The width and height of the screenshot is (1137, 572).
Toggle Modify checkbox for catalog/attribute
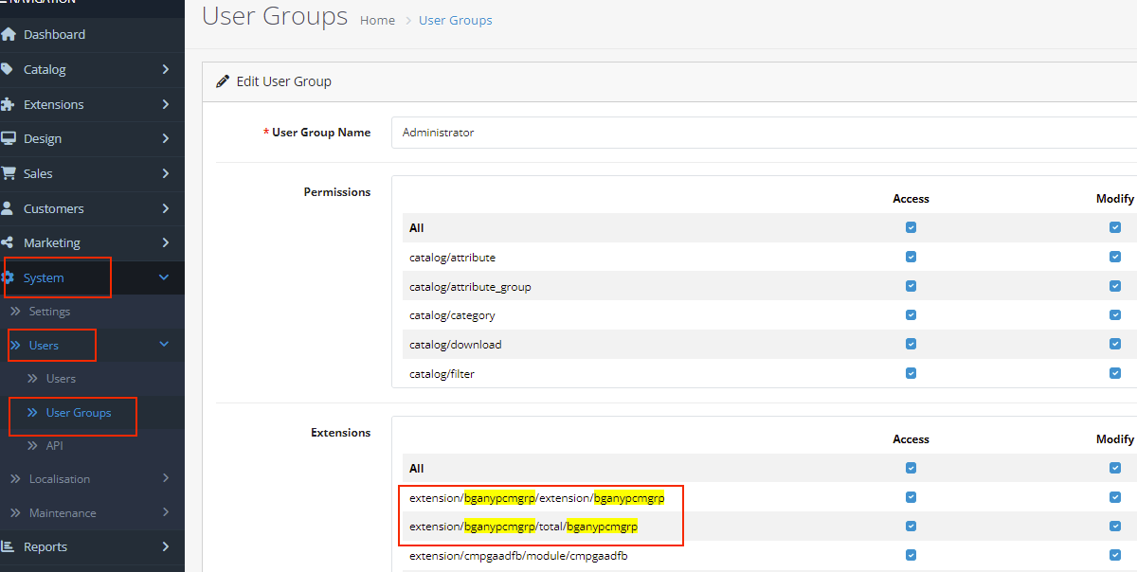coord(1115,257)
